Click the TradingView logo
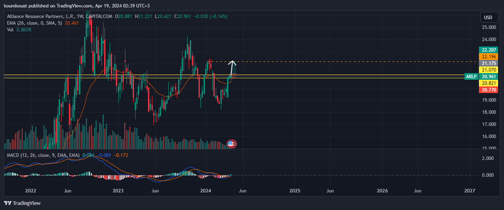 tap(22, 203)
